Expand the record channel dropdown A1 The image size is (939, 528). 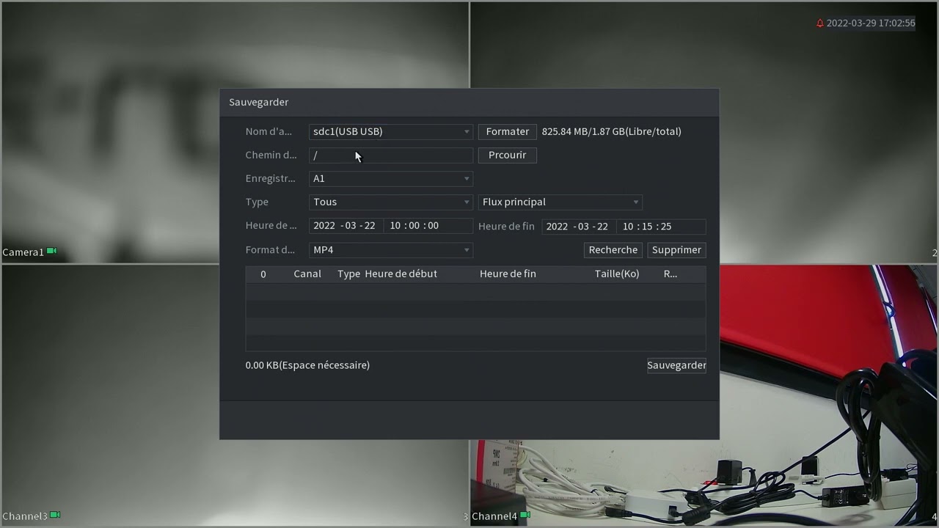390,178
